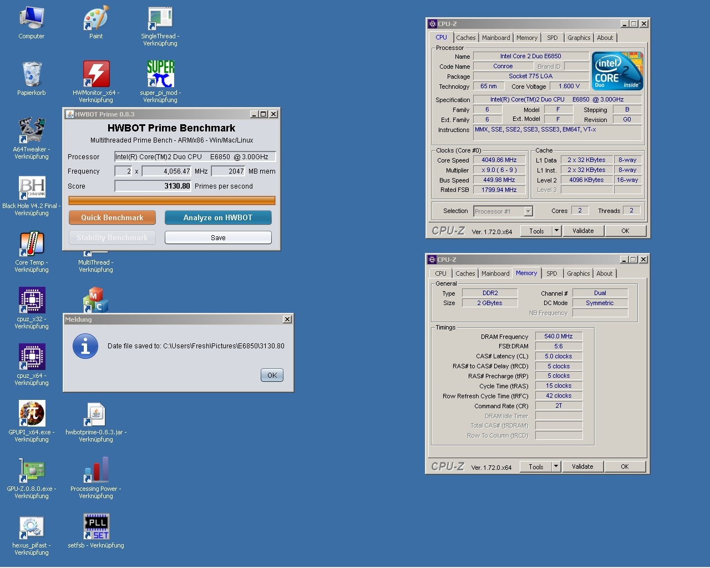
Task: Click the HWBOT Processor name field
Action: pos(195,157)
